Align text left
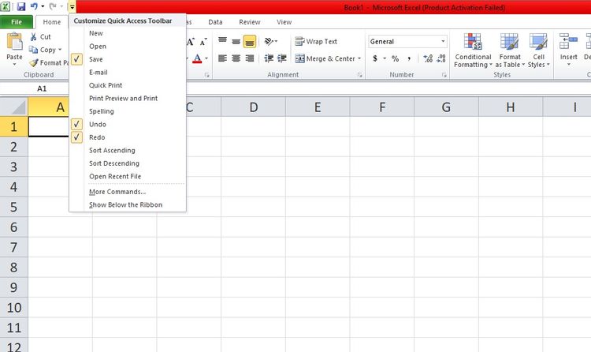 pos(222,58)
